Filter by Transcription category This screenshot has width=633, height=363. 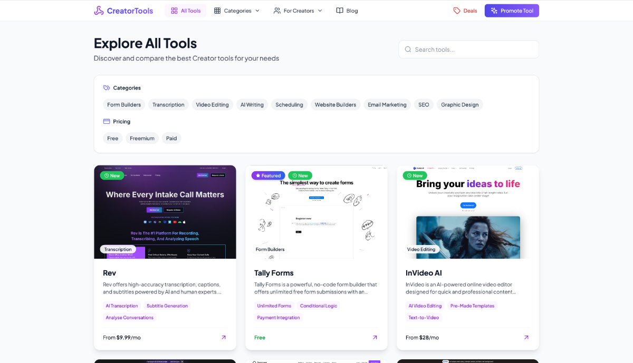pyautogui.click(x=168, y=105)
